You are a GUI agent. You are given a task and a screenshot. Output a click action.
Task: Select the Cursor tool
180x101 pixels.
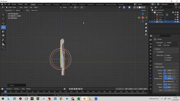click(x=3, y=19)
